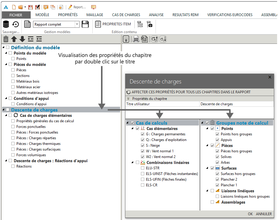Click the database save icon

[6, 24]
